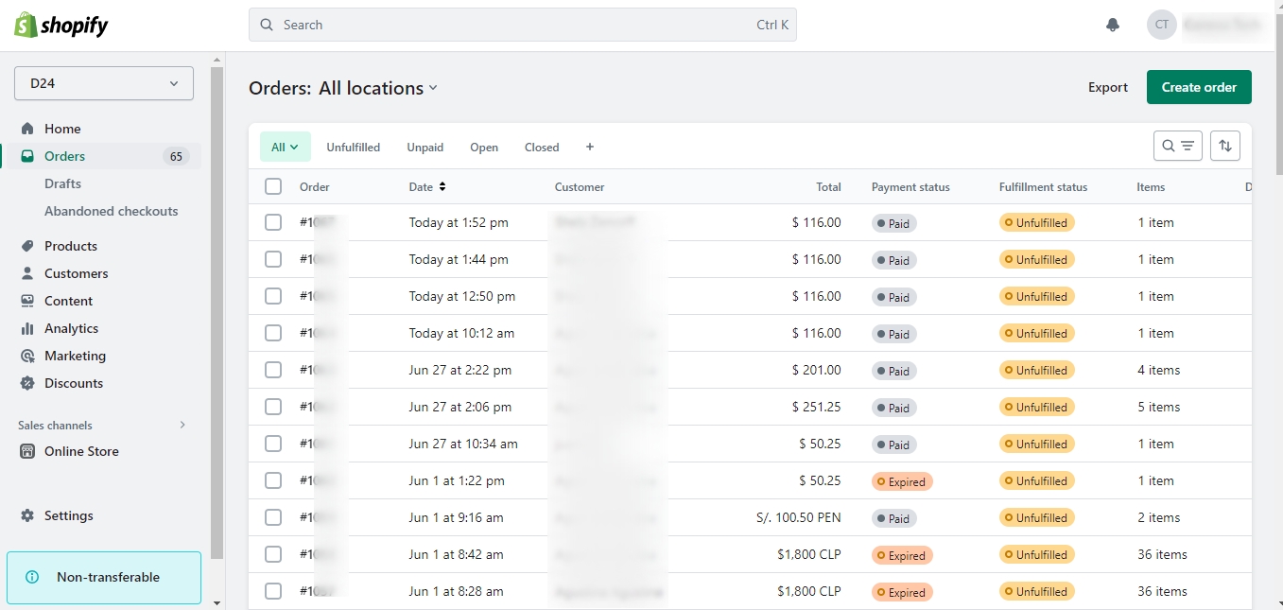The width and height of the screenshot is (1283, 610).
Task: Toggle the select all orders checkbox
Action: pos(273,186)
